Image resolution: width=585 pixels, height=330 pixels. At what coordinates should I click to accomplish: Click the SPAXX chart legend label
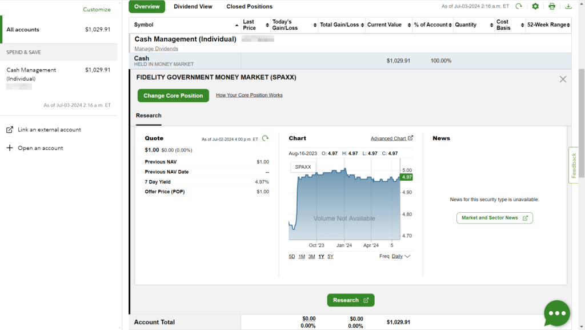click(303, 167)
